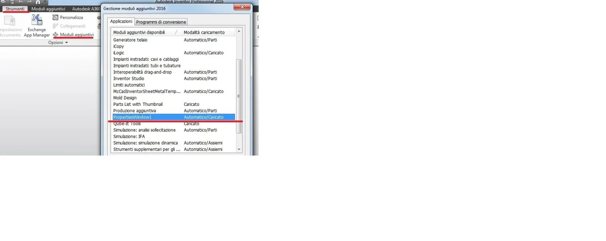Screen dimensions: 606x241
Task: Click the Redo arrow in quick access toolbar
Action: point(29,2)
